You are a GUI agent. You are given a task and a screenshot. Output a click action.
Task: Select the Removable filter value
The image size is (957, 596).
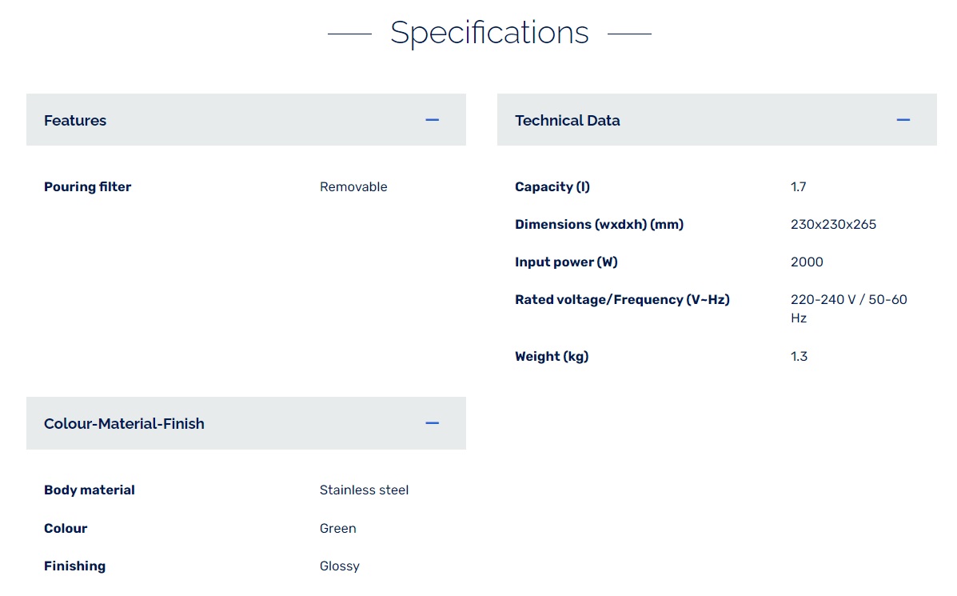pyautogui.click(x=353, y=187)
